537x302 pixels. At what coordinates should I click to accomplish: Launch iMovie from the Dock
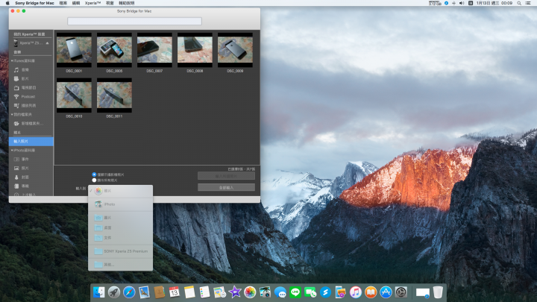(235, 292)
